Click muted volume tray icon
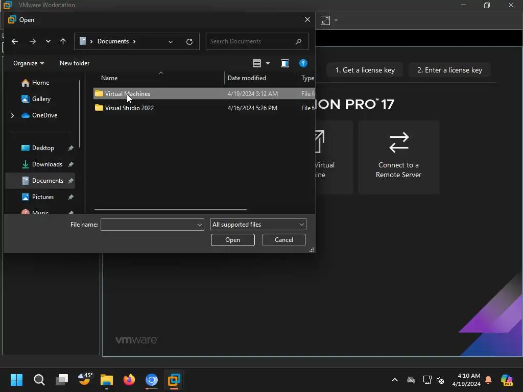This screenshot has height=392, width=523. tap(440, 380)
